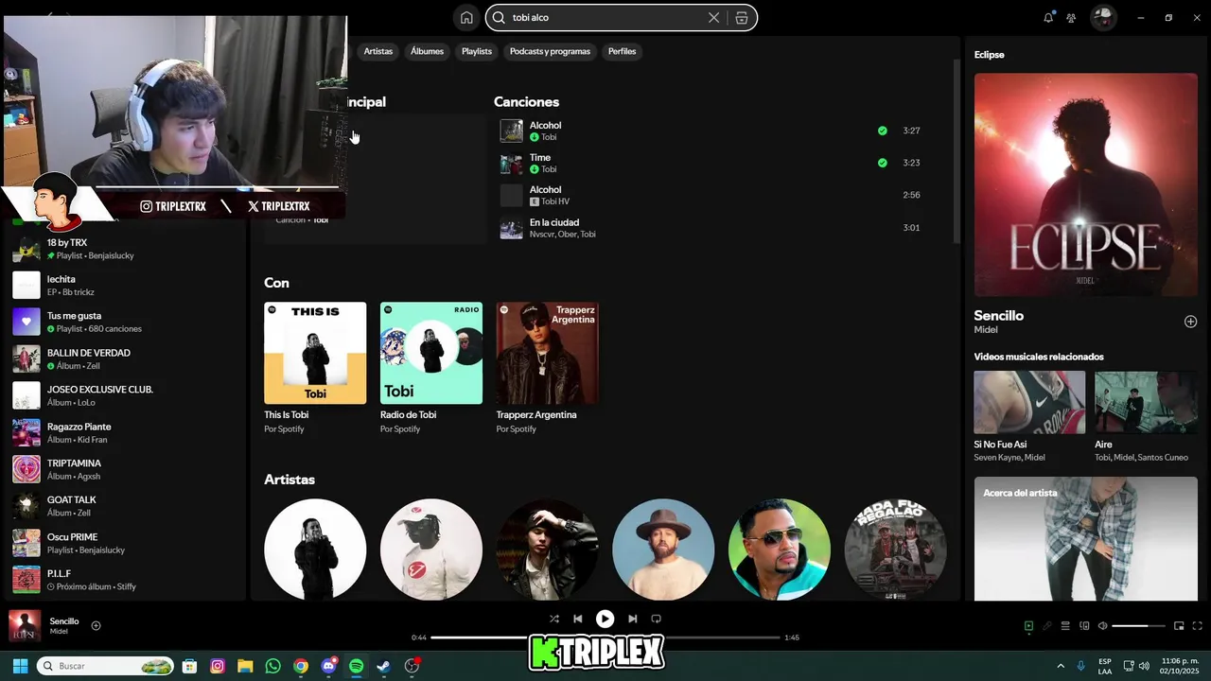Screen dimensions: 1211x681
Task: Play the song Time by Tobi
Action: pos(711,163)
